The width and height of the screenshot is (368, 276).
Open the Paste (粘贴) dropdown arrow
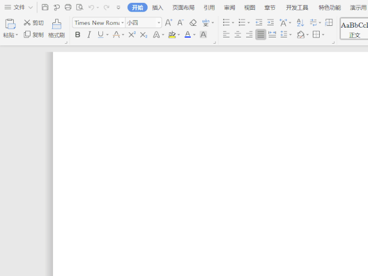tap(17, 35)
